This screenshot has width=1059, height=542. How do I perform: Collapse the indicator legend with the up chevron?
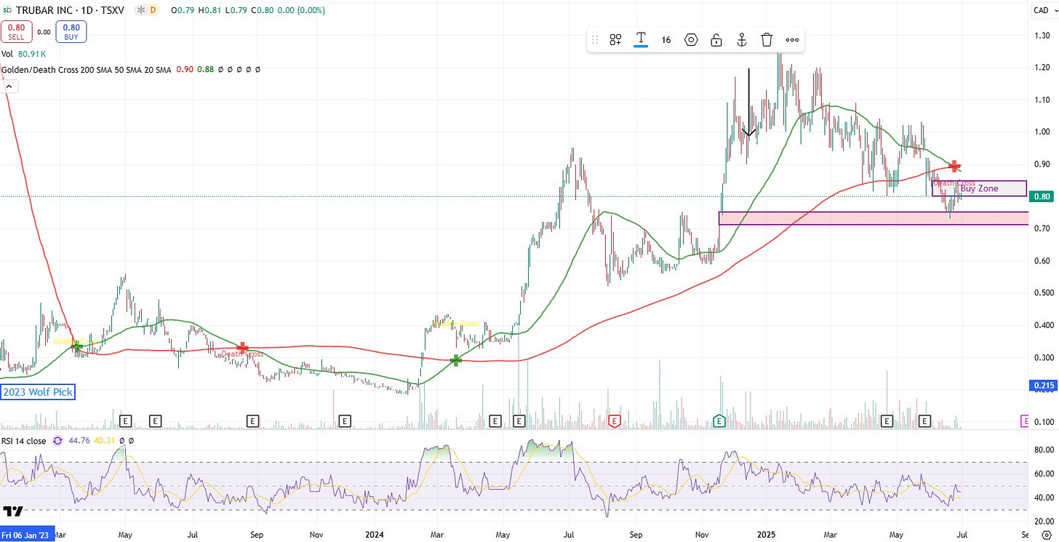point(9,87)
